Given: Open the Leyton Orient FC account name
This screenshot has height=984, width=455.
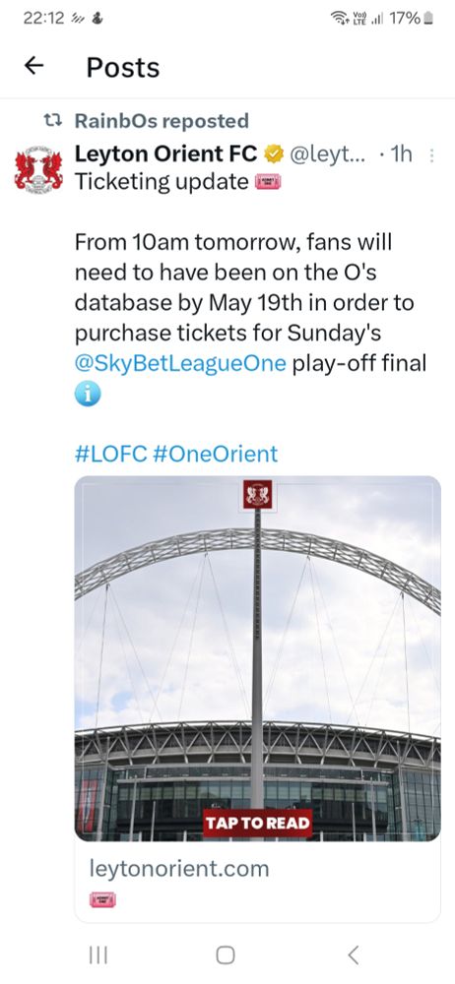Looking at the screenshot, I should 166,154.
